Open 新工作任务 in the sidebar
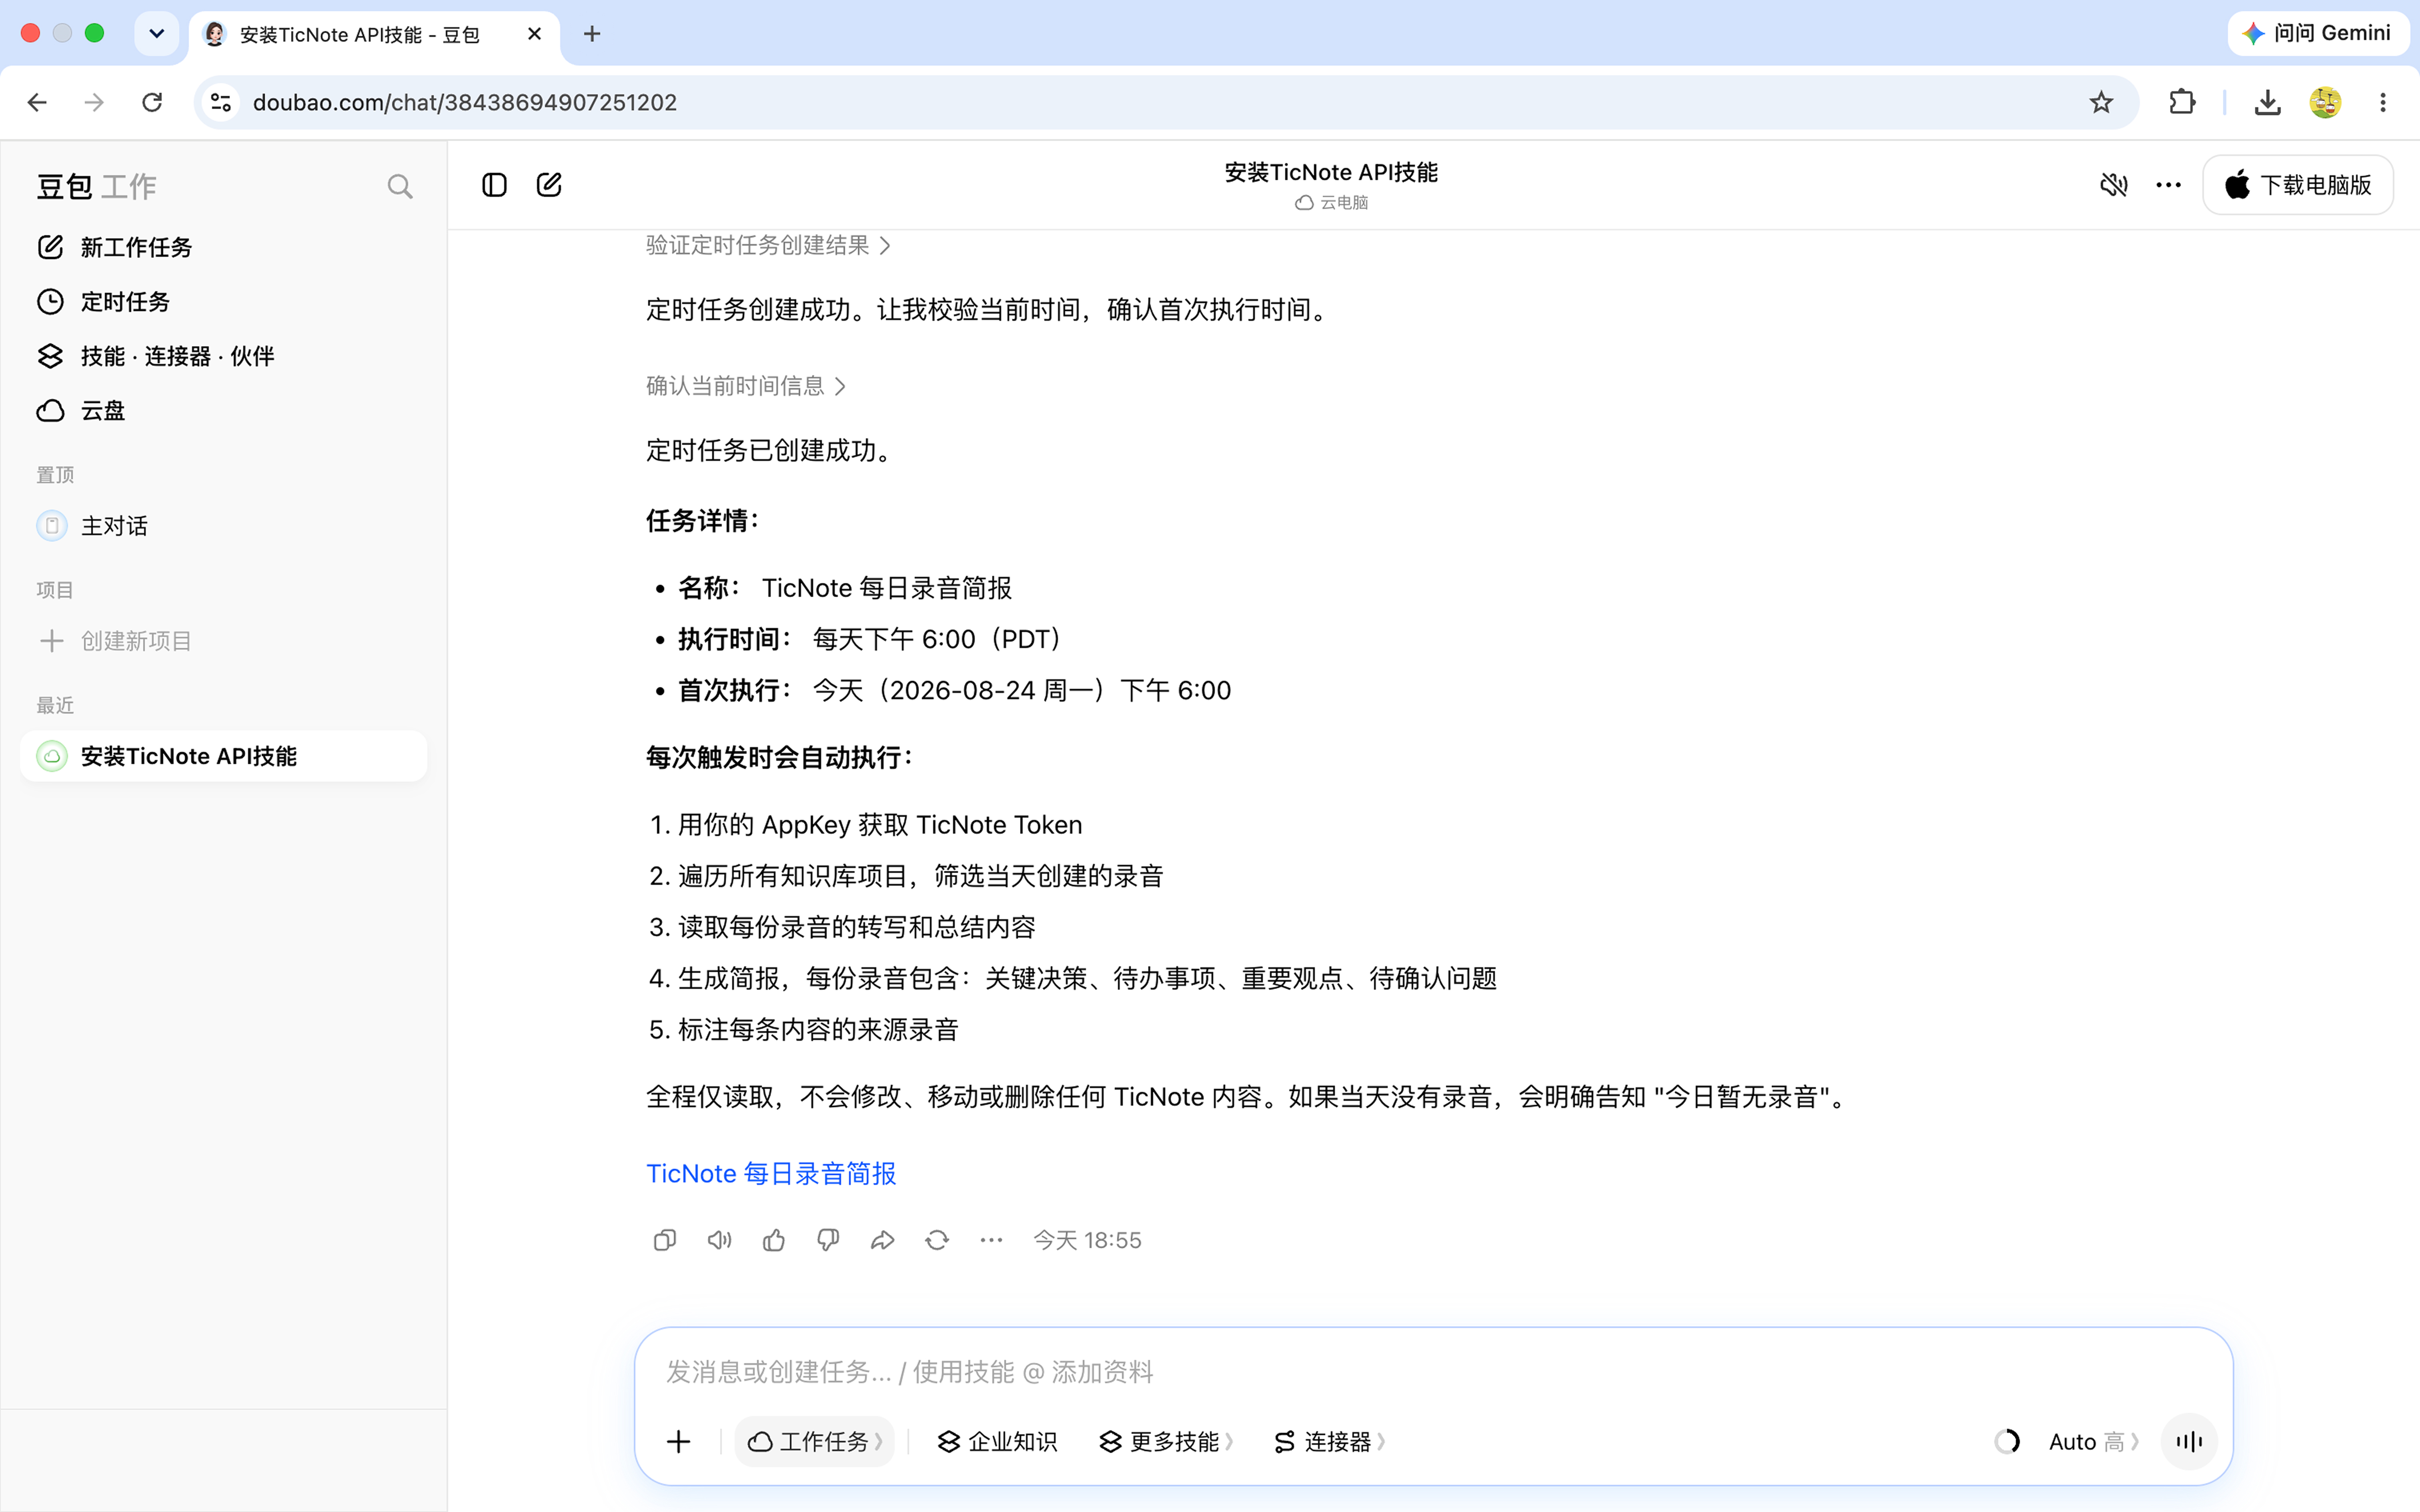Screen dimensions: 2420x1512 click(224, 247)
